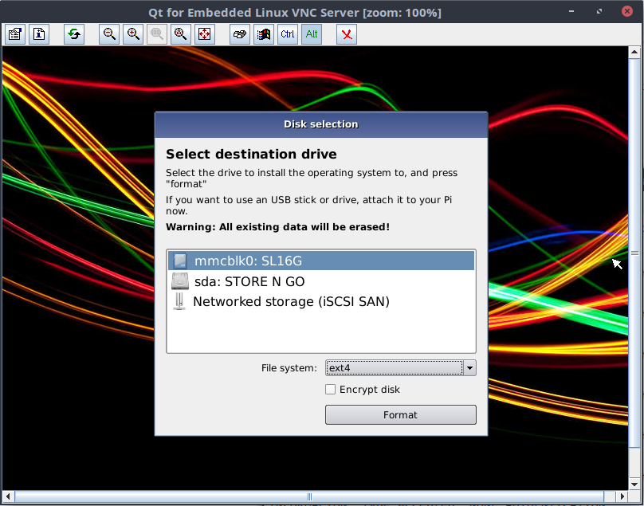This screenshot has height=506, width=644.
Task: Click the horizontal scrollbar at the bottom
Action: 309,496
